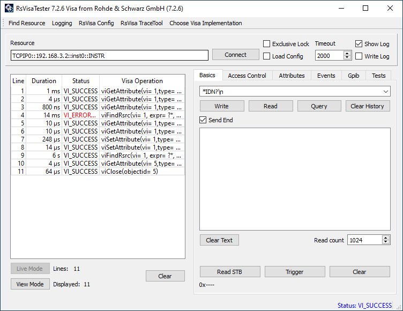Sort log by Duration column header
This screenshot has width=403, height=311.
pos(44,81)
